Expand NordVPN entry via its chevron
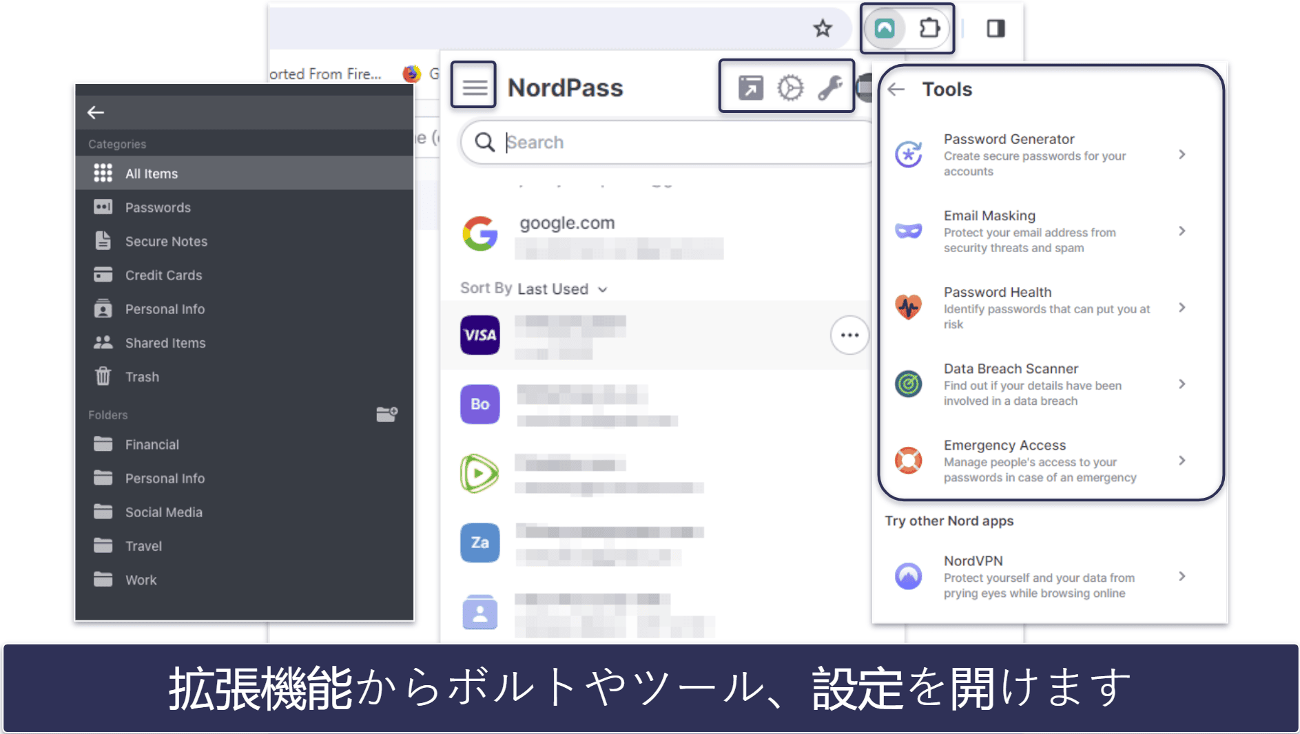 tap(1182, 576)
